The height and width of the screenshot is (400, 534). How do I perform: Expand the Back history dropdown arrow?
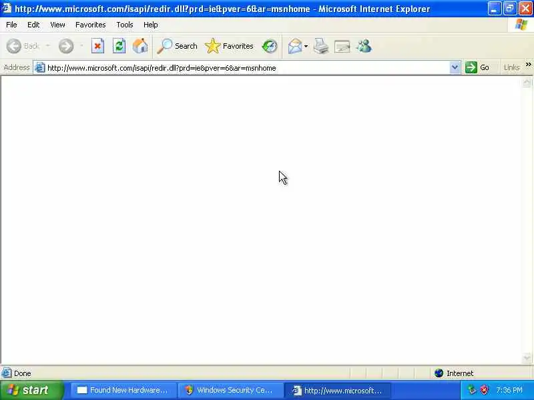[47, 45]
